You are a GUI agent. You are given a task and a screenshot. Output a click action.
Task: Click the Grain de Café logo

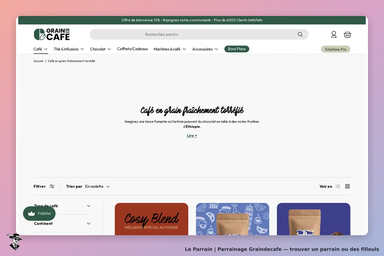52,34
